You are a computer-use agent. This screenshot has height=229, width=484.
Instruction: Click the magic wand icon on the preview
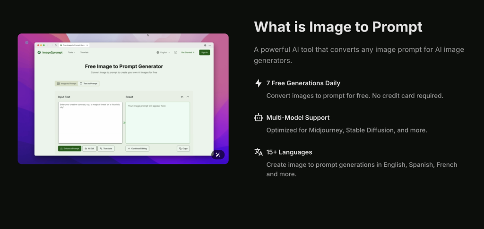point(218,155)
